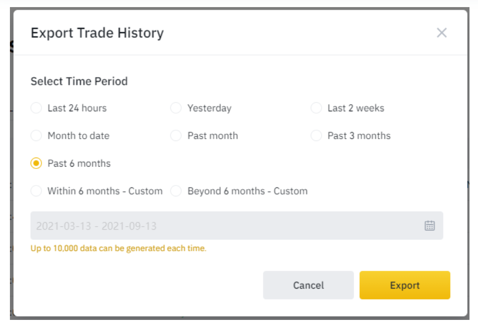Enable Beyond 6 months - Custom range
Viewport: 478px width, 327px height.
(x=176, y=191)
